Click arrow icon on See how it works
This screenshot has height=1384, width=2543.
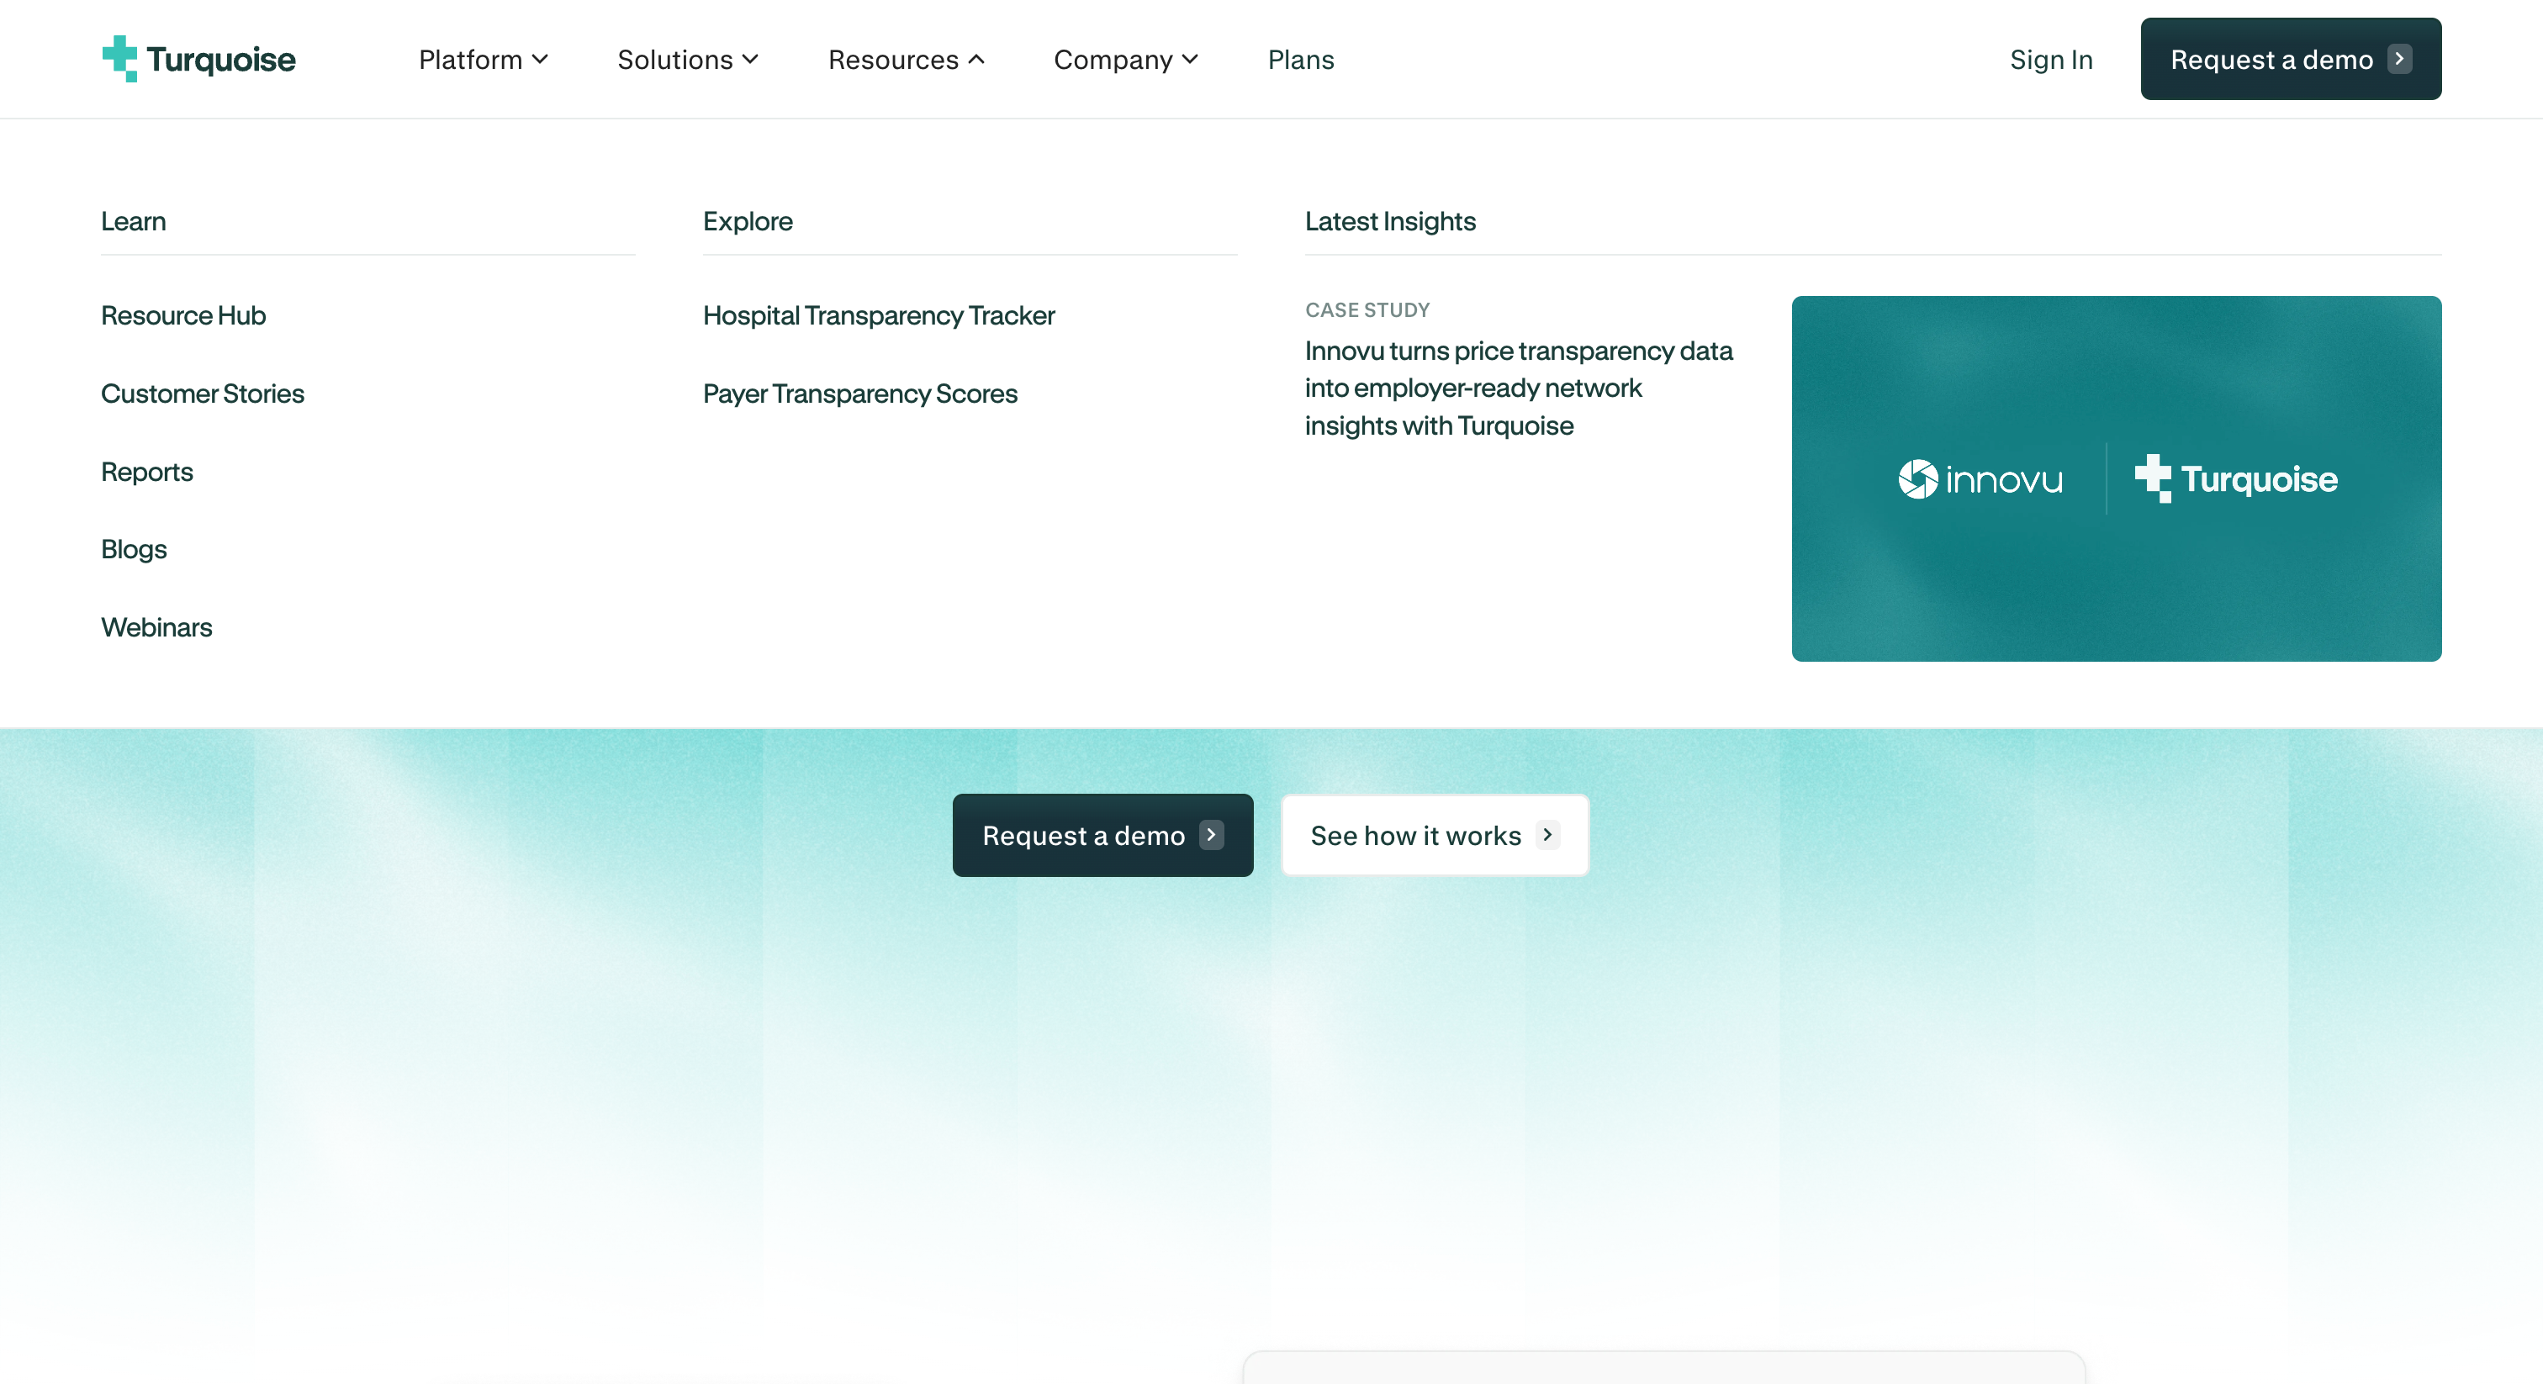1547,835
